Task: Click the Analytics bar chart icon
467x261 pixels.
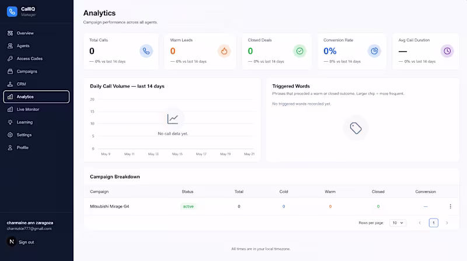Action: coord(10,97)
